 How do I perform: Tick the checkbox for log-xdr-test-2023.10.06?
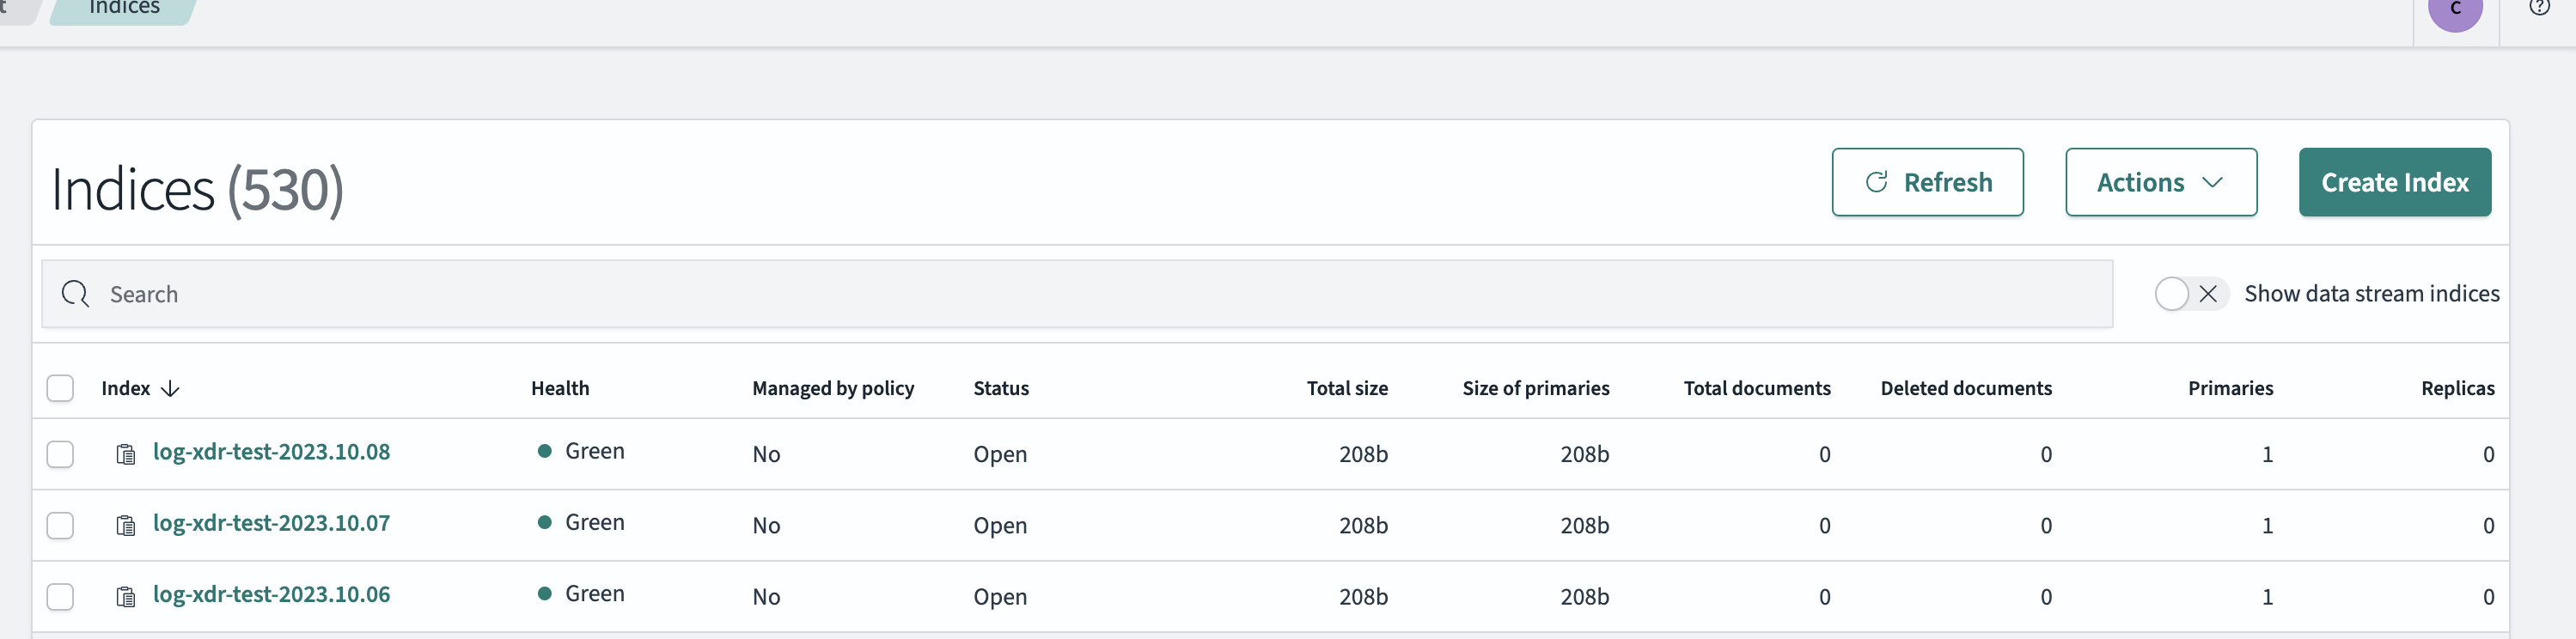61,597
